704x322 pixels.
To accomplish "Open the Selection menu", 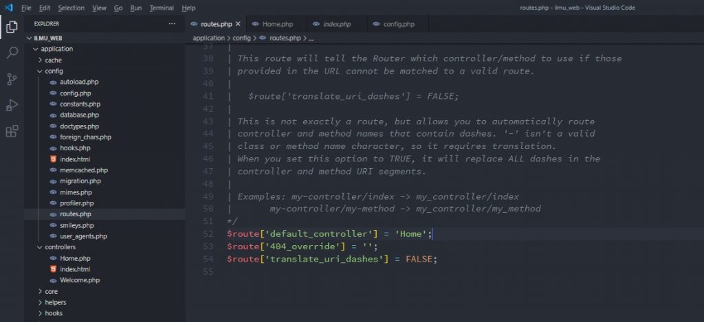I will pyautogui.click(x=71, y=8).
